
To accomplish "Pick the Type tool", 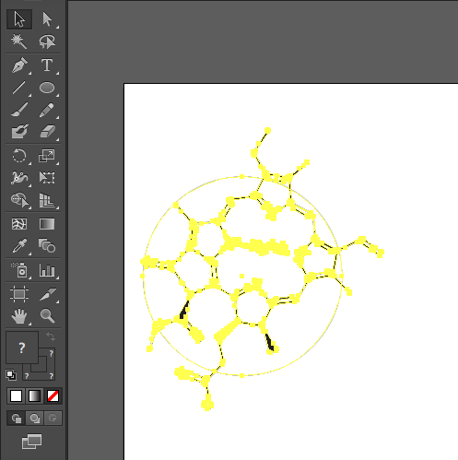I will click(47, 65).
